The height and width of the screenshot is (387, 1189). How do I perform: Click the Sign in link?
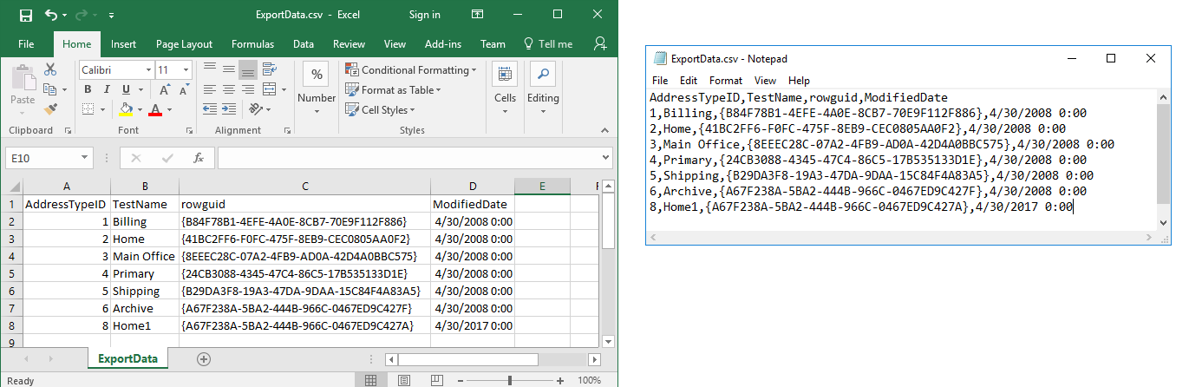(424, 15)
